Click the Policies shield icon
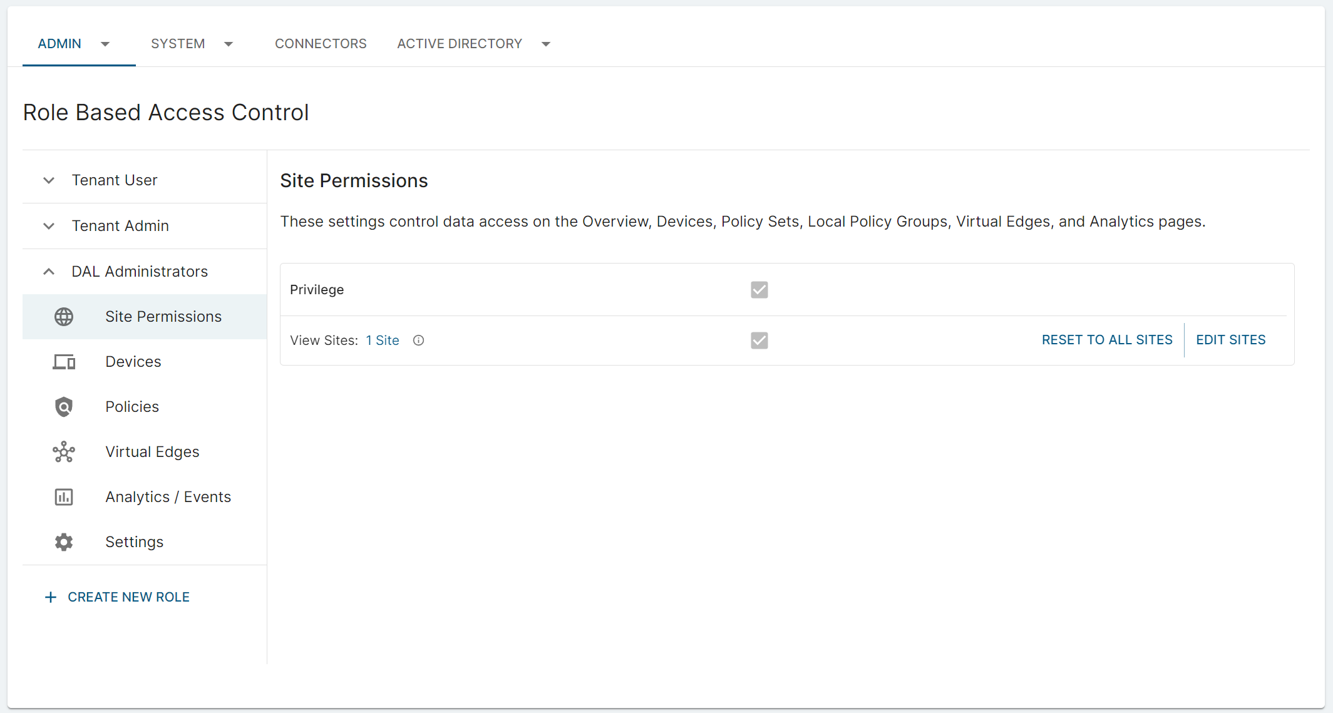1333x713 pixels. [64, 407]
